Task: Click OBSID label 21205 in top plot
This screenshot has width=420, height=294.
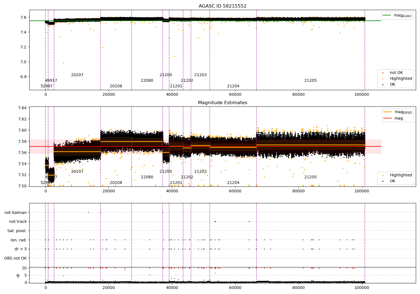Action: pyautogui.click(x=311, y=81)
